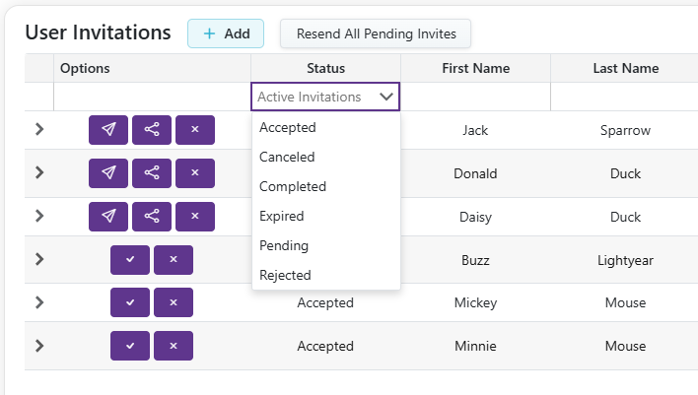Click the Options column header
698x395 pixels.
pyautogui.click(x=152, y=68)
